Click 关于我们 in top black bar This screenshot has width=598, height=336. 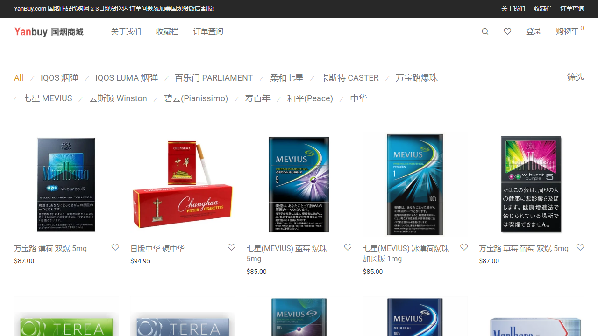(513, 9)
